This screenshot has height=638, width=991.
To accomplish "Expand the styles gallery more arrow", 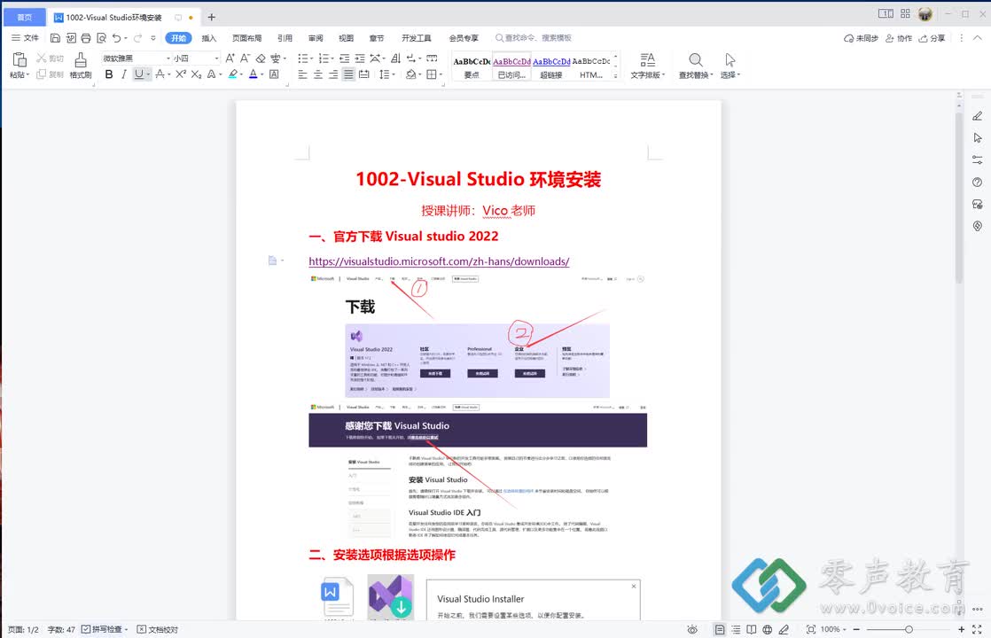I will (615, 76).
